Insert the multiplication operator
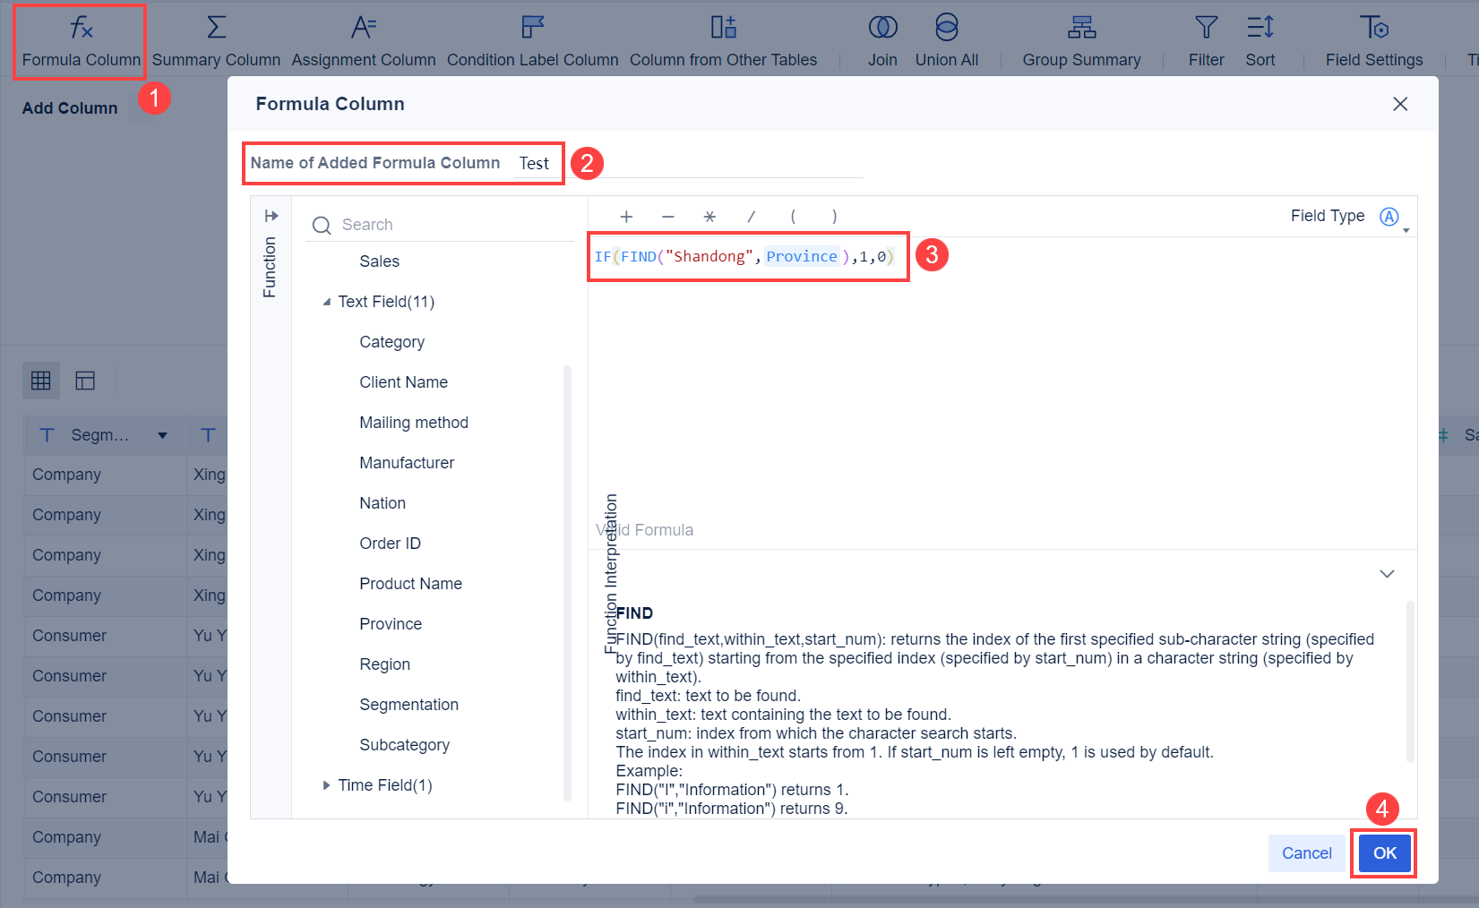The width and height of the screenshot is (1479, 908). (709, 216)
